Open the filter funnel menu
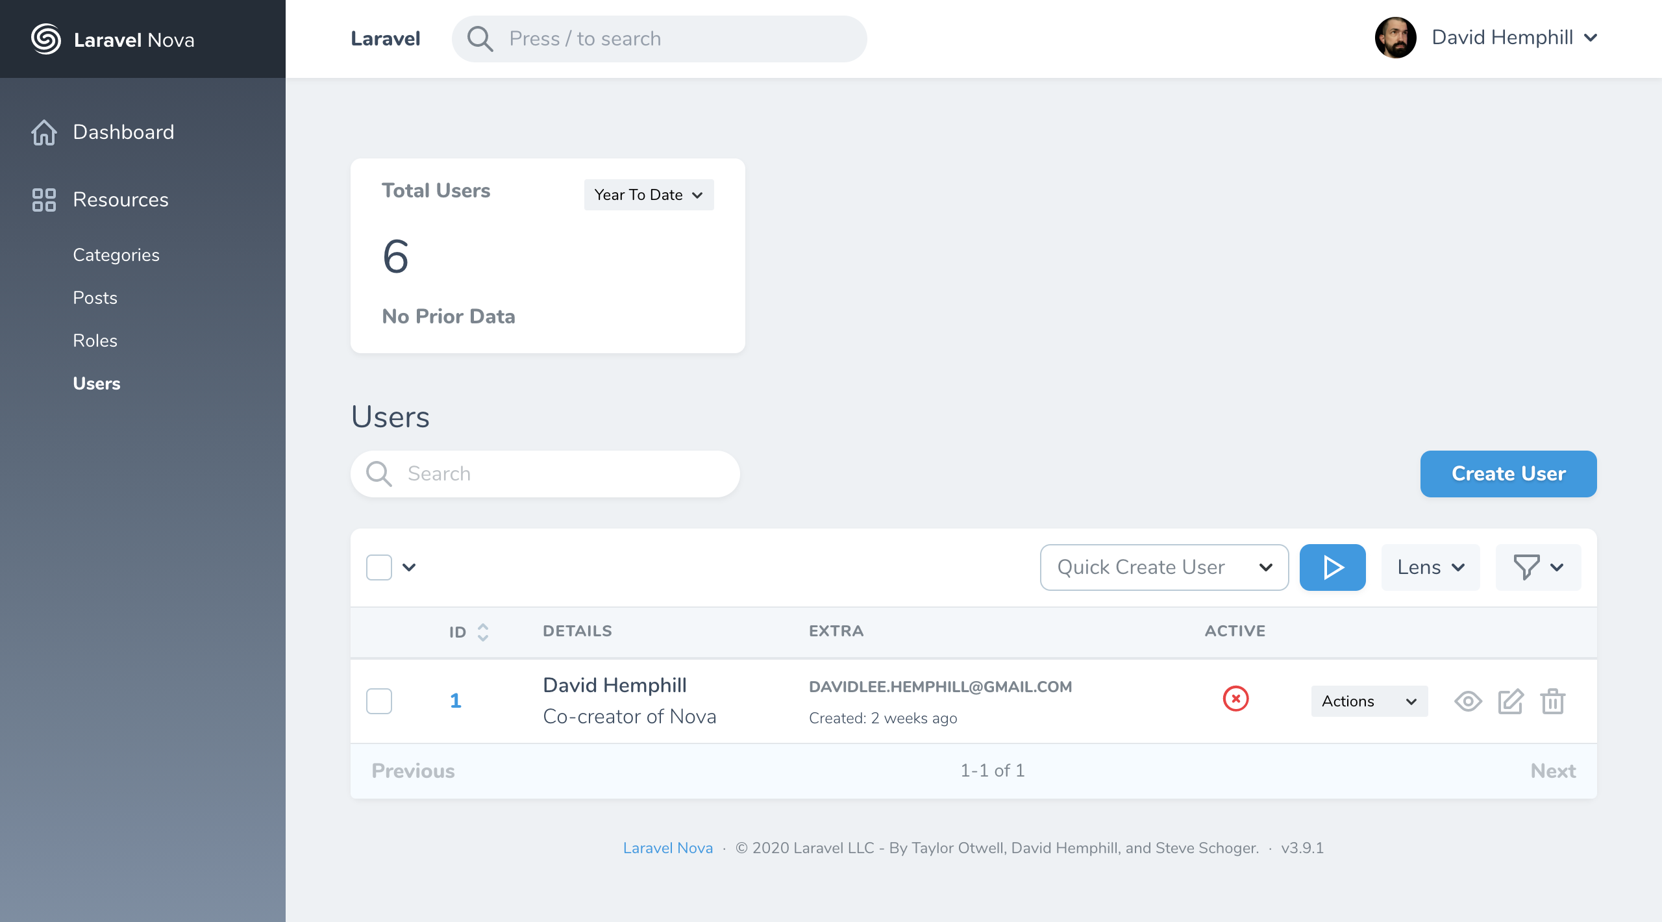The height and width of the screenshot is (922, 1662). [x=1539, y=567]
